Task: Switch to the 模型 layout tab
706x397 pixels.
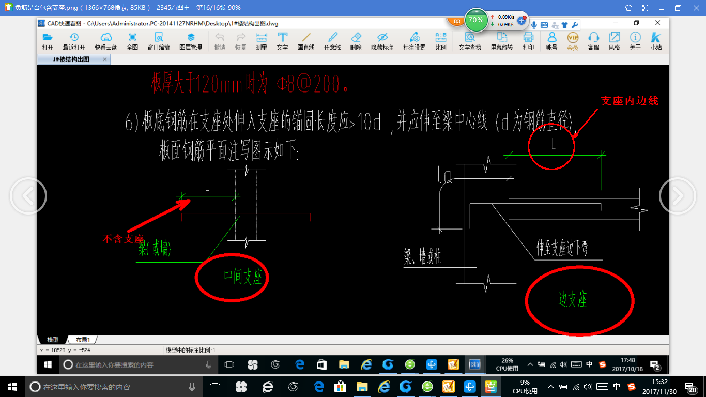Action: point(53,340)
